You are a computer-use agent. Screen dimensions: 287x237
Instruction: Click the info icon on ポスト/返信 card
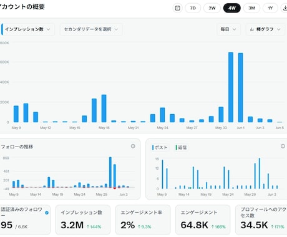tap(283, 146)
